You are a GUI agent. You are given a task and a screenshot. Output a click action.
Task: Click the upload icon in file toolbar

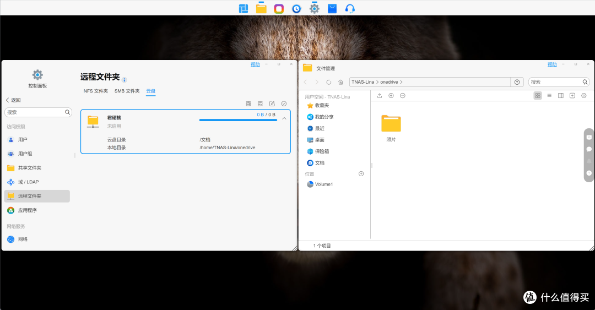(380, 96)
